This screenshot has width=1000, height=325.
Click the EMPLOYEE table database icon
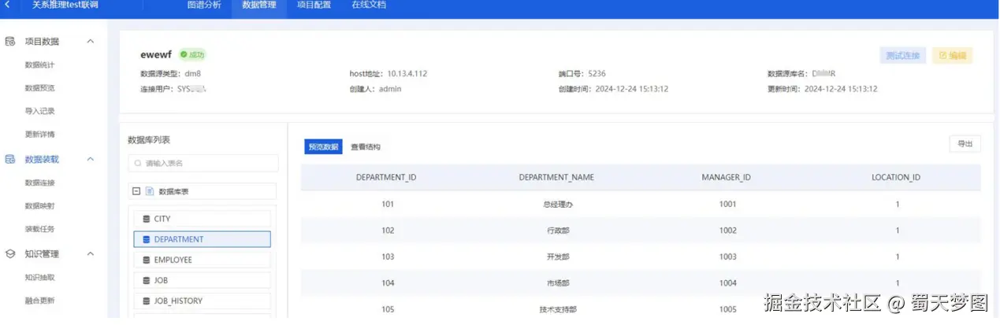point(146,260)
